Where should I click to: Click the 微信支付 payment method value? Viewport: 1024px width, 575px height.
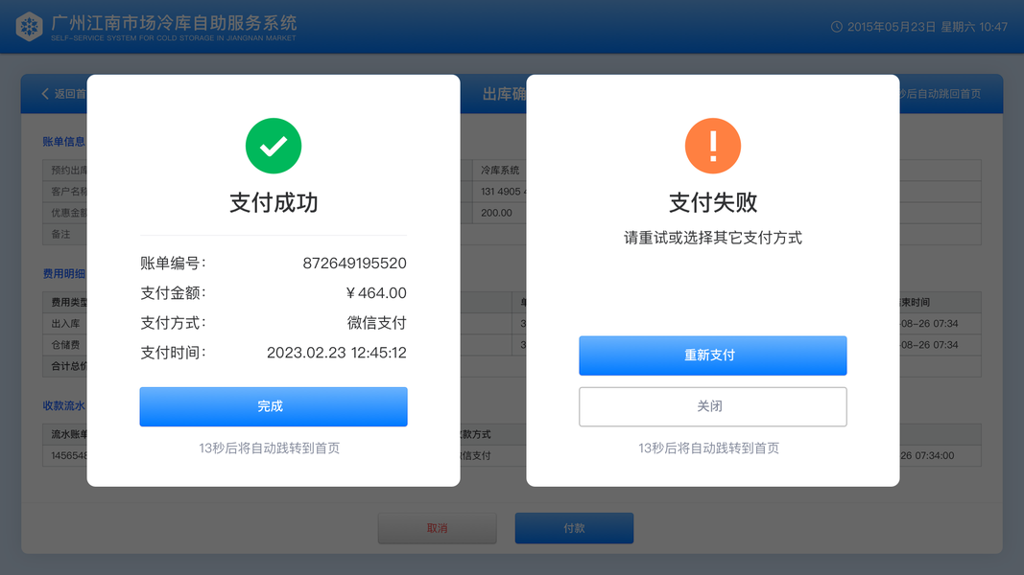377,323
